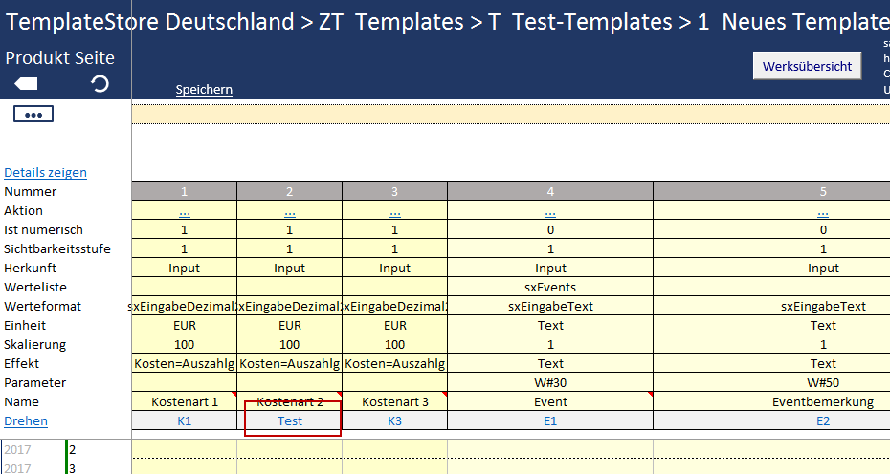Viewport: 890px width, 474px height.
Task: Click the Details zeigen link
Action: [x=45, y=173]
